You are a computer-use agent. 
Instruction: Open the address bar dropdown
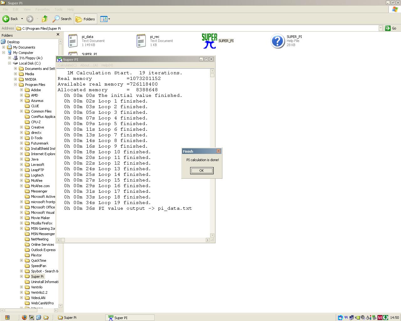pyautogui.click(x=381, y=28)
